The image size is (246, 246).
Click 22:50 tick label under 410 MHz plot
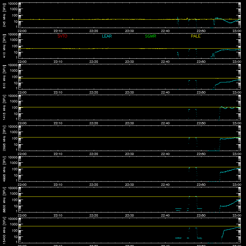[201, 62]
